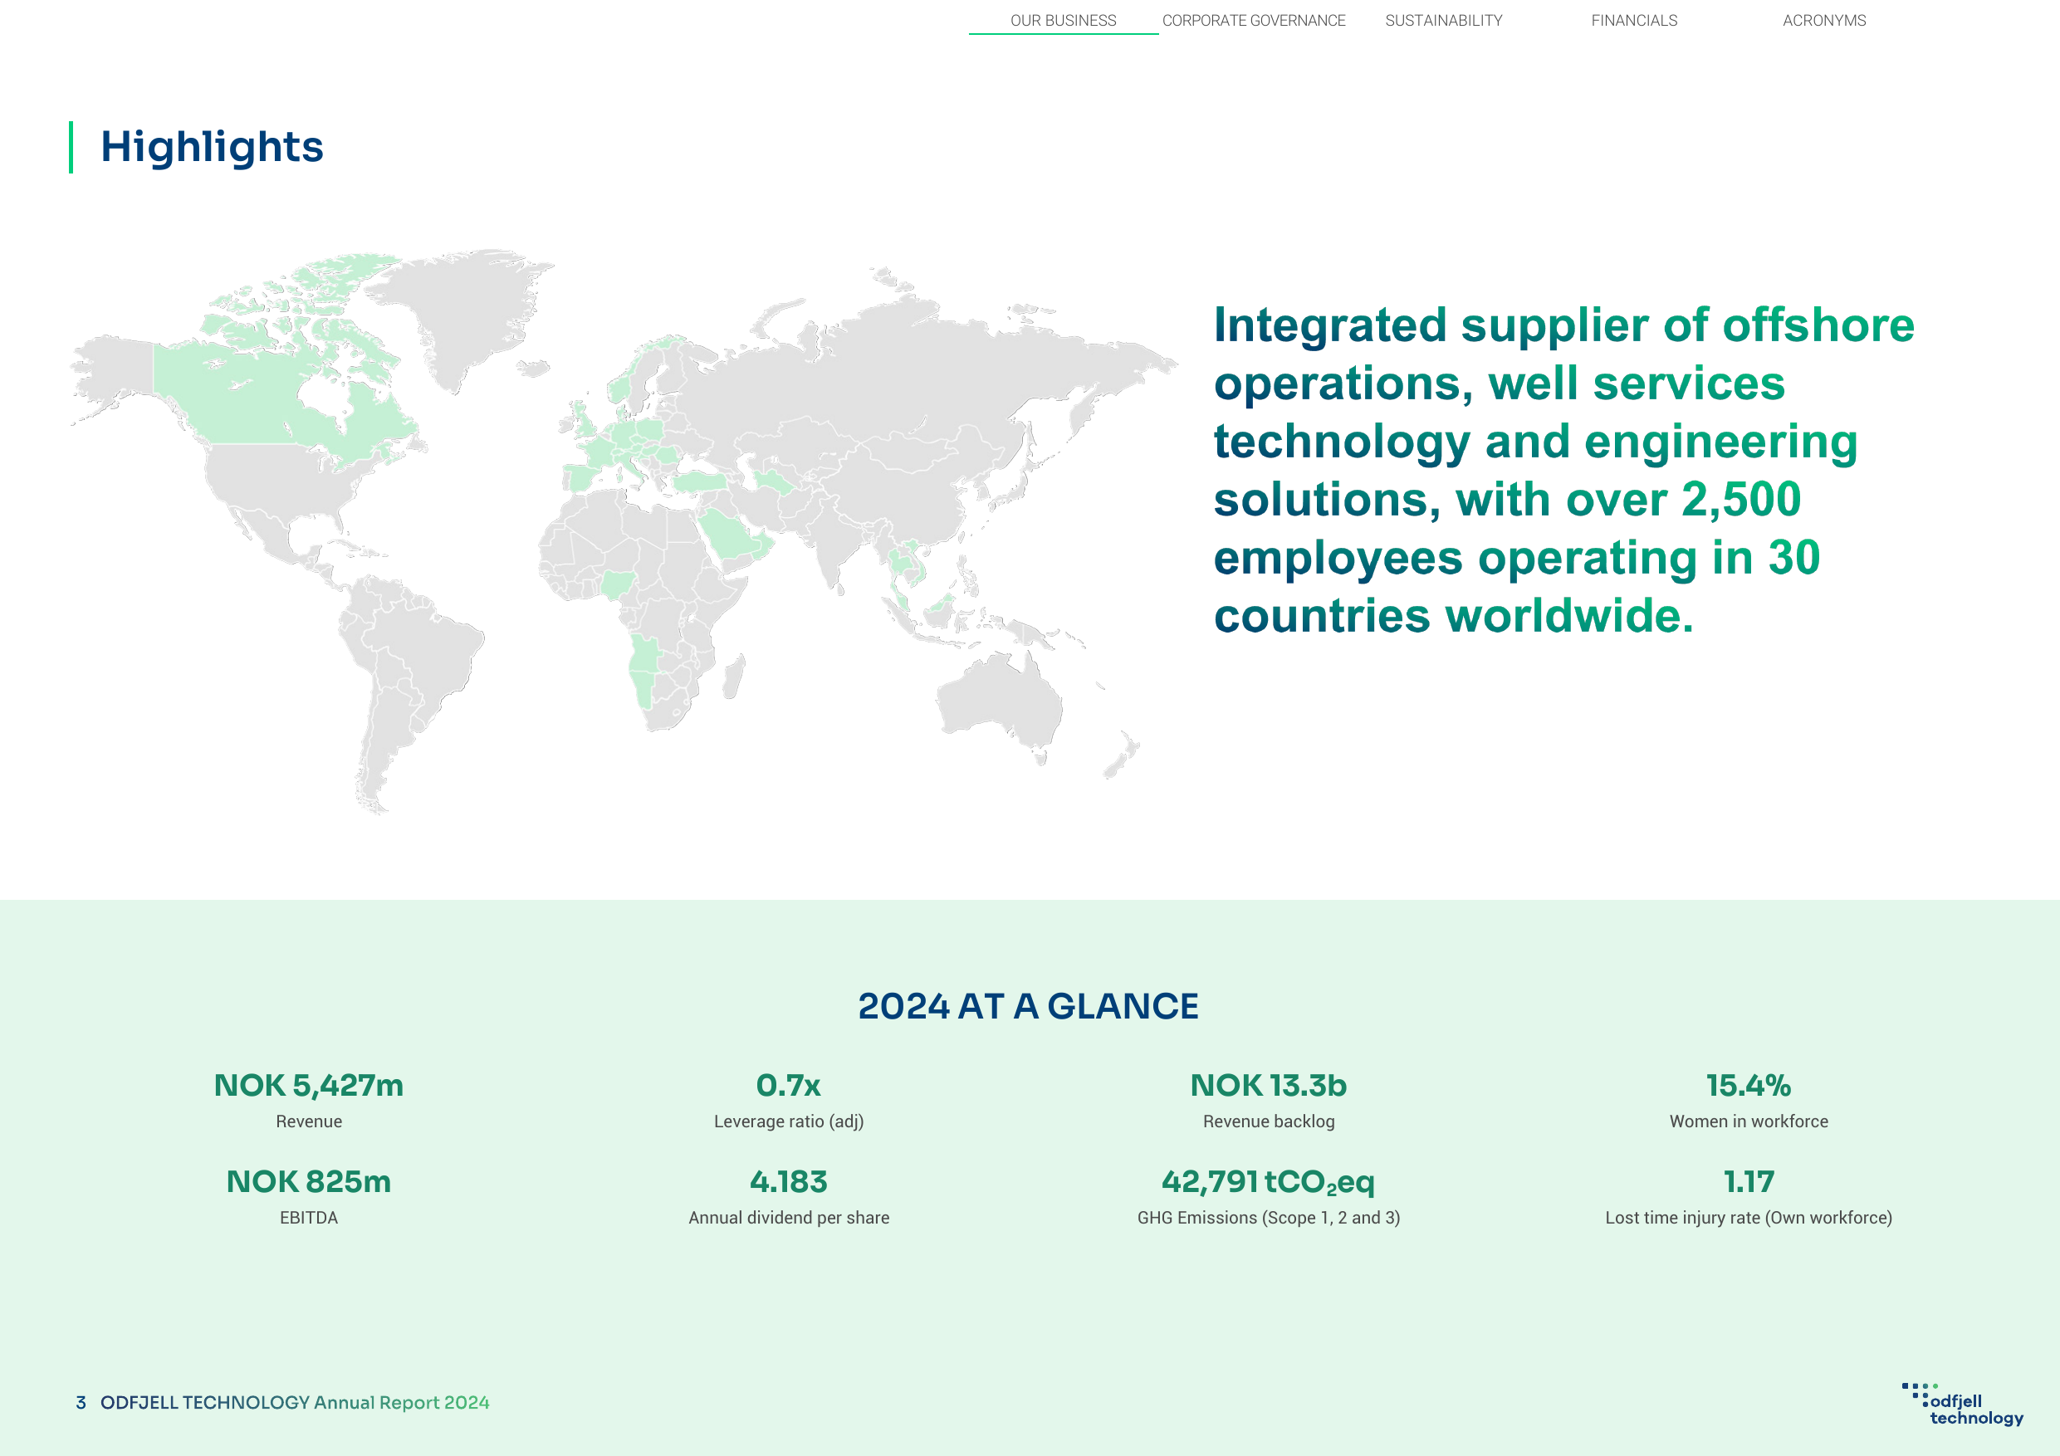Open the OUR BUSINESS tab

click(1063, 21)
